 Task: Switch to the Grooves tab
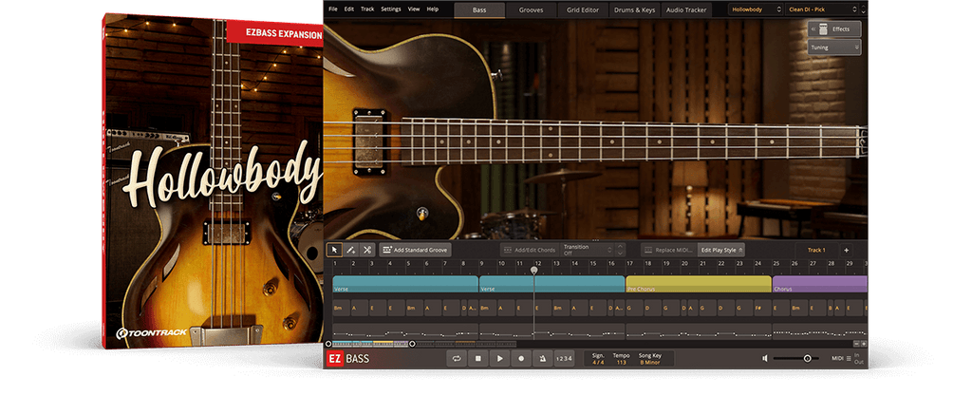531,9
